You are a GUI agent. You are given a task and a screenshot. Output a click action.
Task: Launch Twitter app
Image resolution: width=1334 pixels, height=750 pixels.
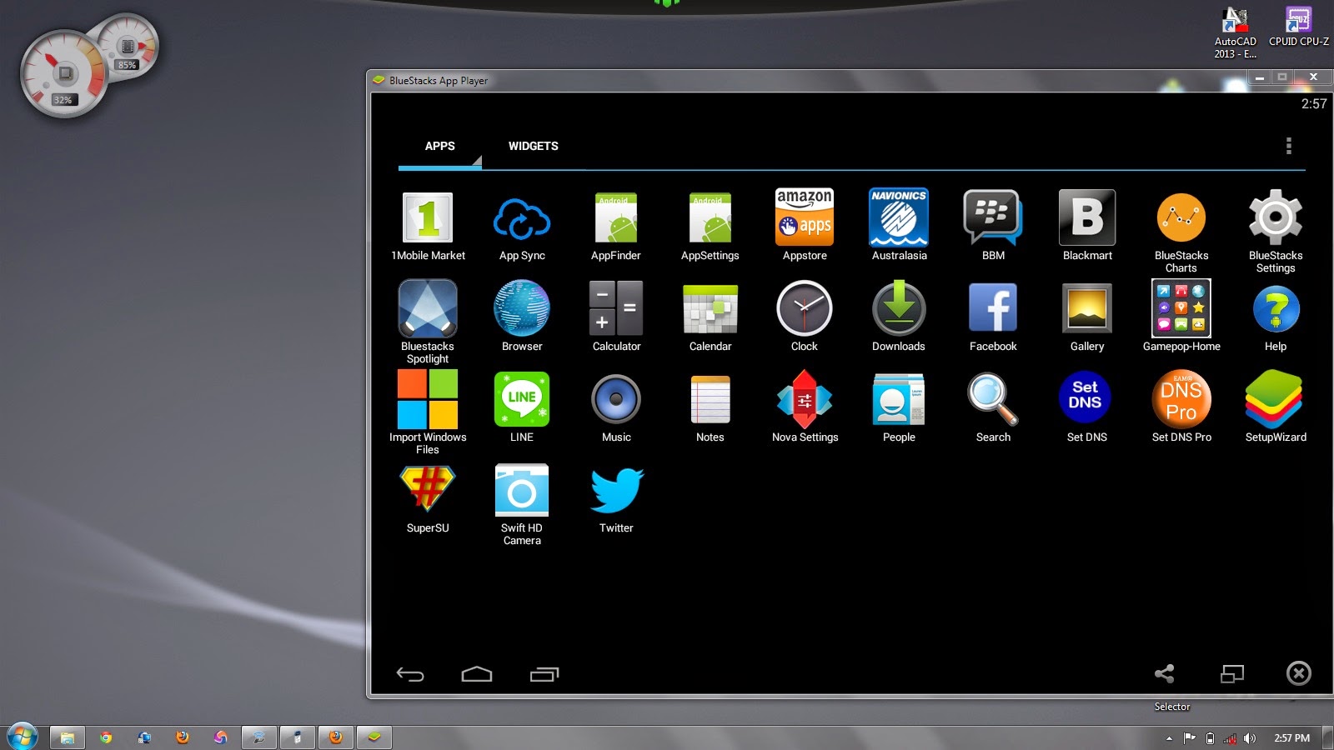click(x=617, y=490)
